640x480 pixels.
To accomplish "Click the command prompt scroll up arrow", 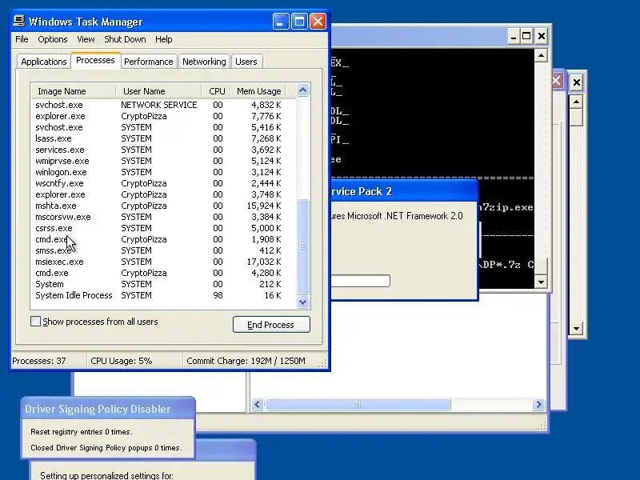I will point(542,55).
